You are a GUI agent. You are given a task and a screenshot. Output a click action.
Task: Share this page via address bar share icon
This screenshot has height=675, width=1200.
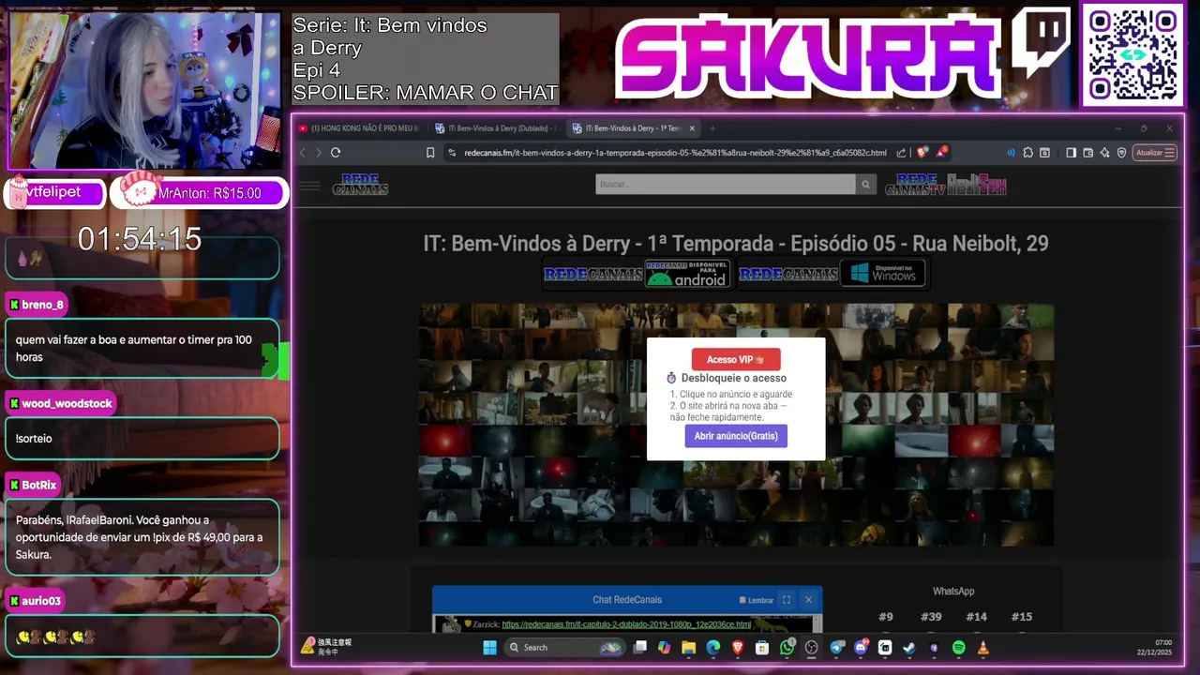tap(901, 153)
